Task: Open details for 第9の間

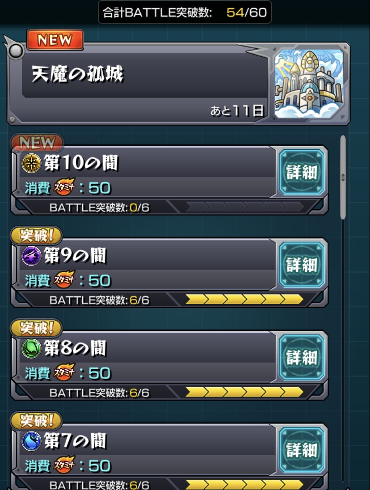Action: pyautogui.click(x=302, y=265)
